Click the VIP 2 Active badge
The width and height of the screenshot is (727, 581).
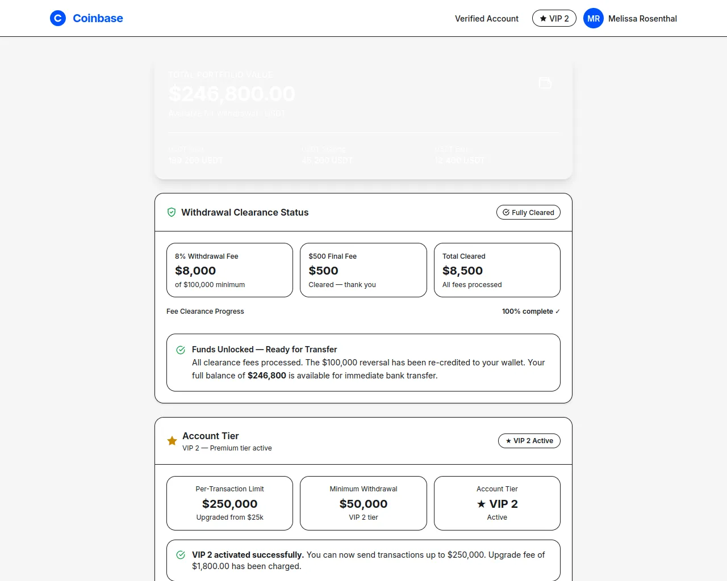(529, 441)
